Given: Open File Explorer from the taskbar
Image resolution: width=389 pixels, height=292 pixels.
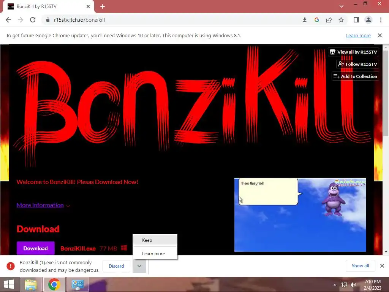Looking at the screenshot, I should [x=31, y=284].
